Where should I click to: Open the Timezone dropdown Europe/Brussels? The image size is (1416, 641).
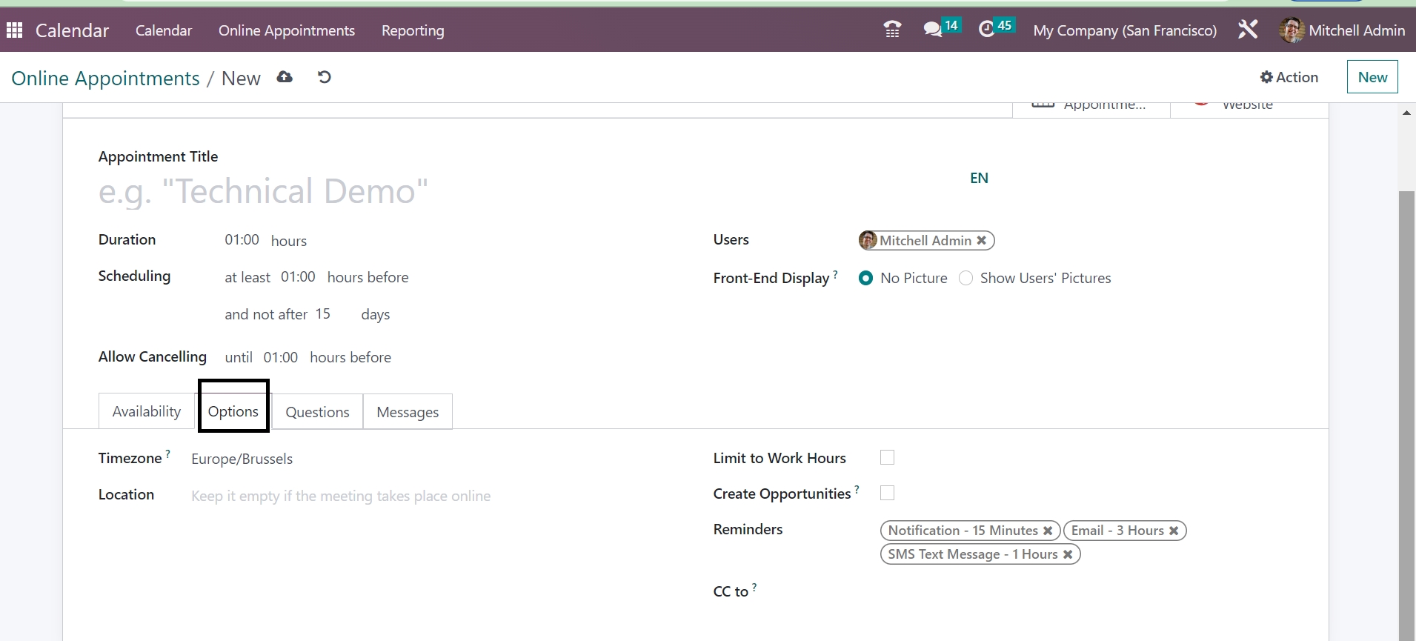click(x=242, y=459)
